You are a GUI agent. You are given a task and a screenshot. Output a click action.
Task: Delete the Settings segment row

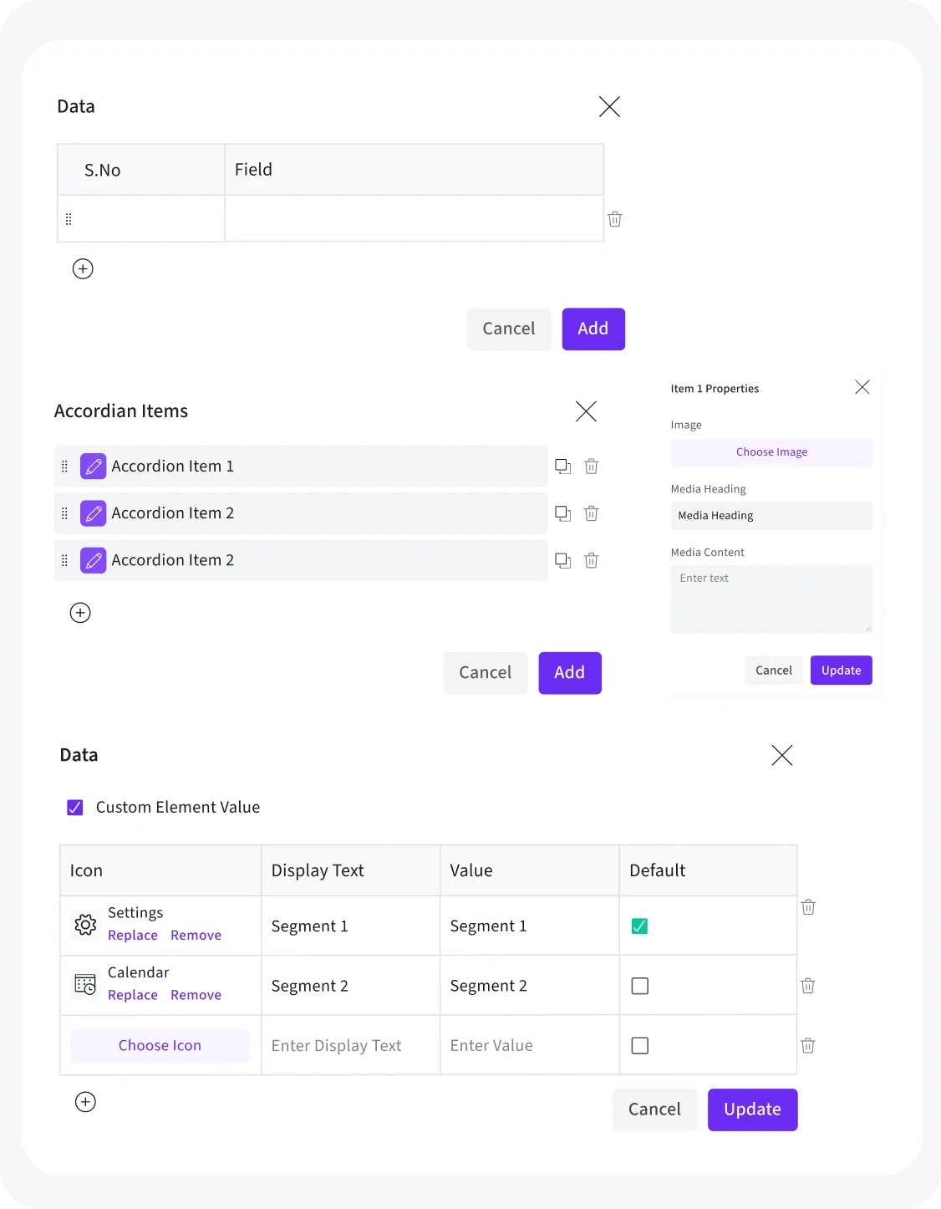[808, 907]
